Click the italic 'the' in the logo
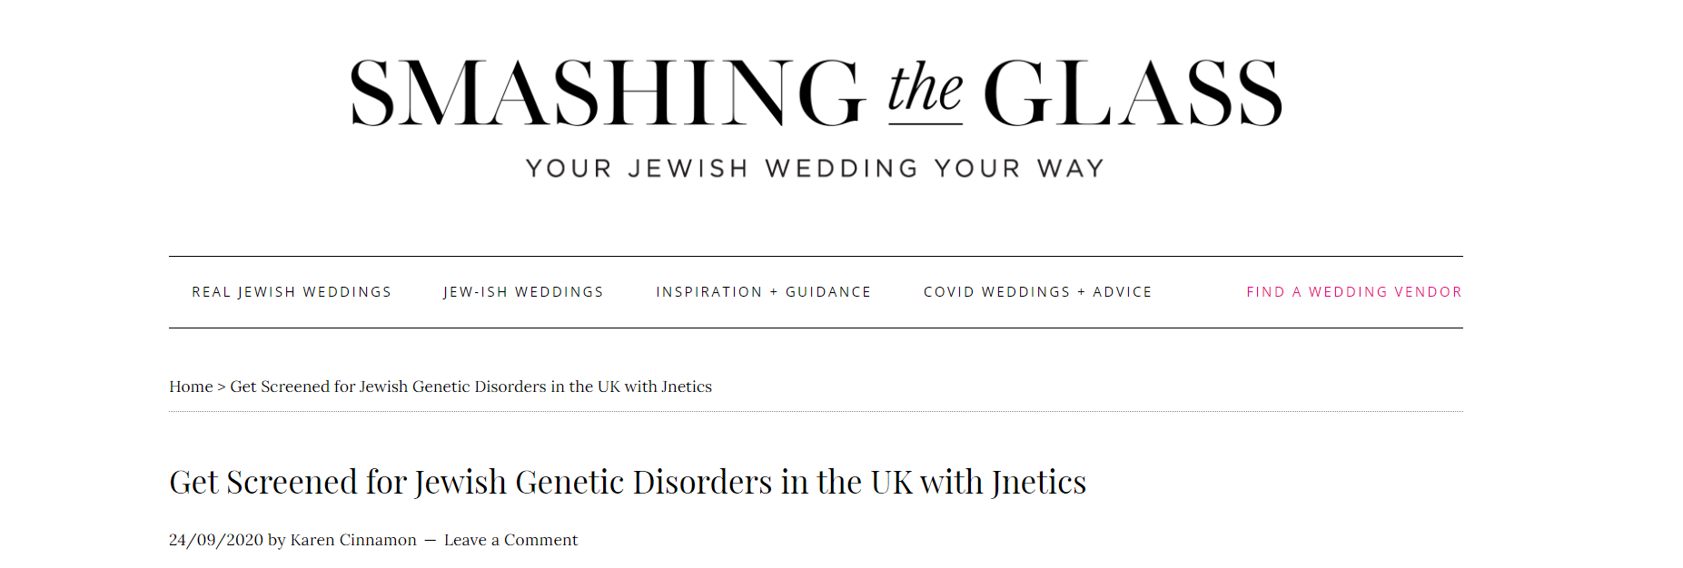The height and width of the screenshot is (568, 1683). pyautogui.click(x=925, y=91)
